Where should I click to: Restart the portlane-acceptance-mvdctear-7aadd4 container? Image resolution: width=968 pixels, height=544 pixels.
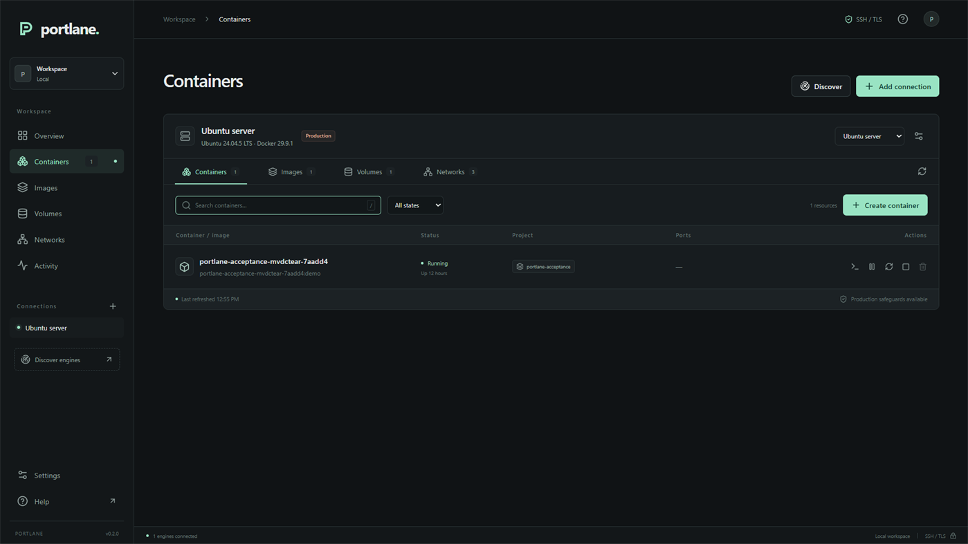pos(889,267)
